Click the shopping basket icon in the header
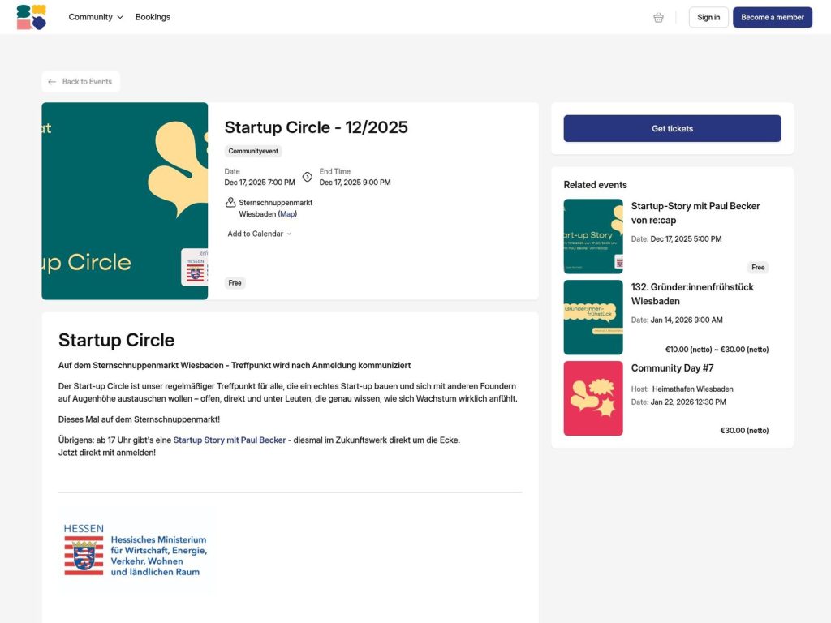Screen dimensions: 831x623 [658, 17]
